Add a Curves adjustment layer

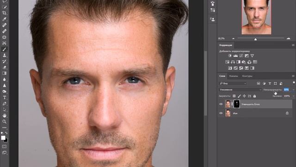pos(241,56)
